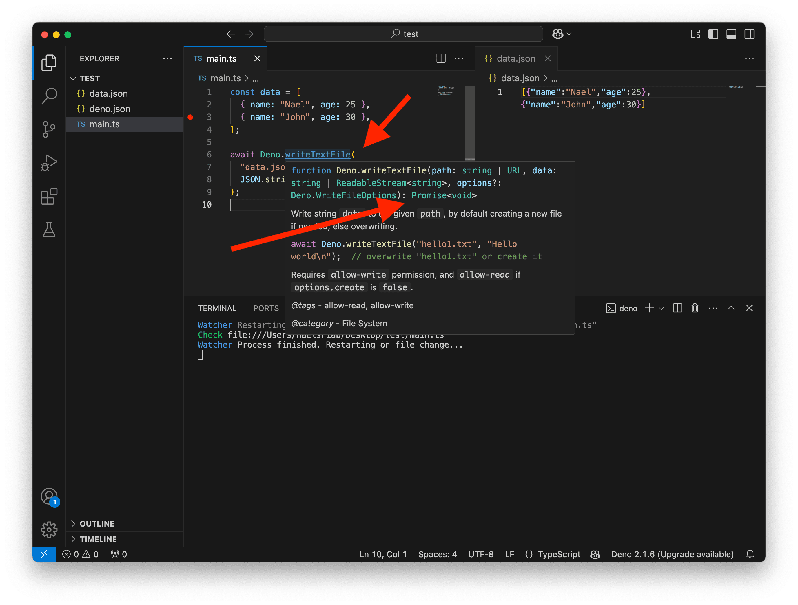Screen dimensions: 798x605
Task: Collapse the TEST folder section
Action: click(x=125, y=78)
